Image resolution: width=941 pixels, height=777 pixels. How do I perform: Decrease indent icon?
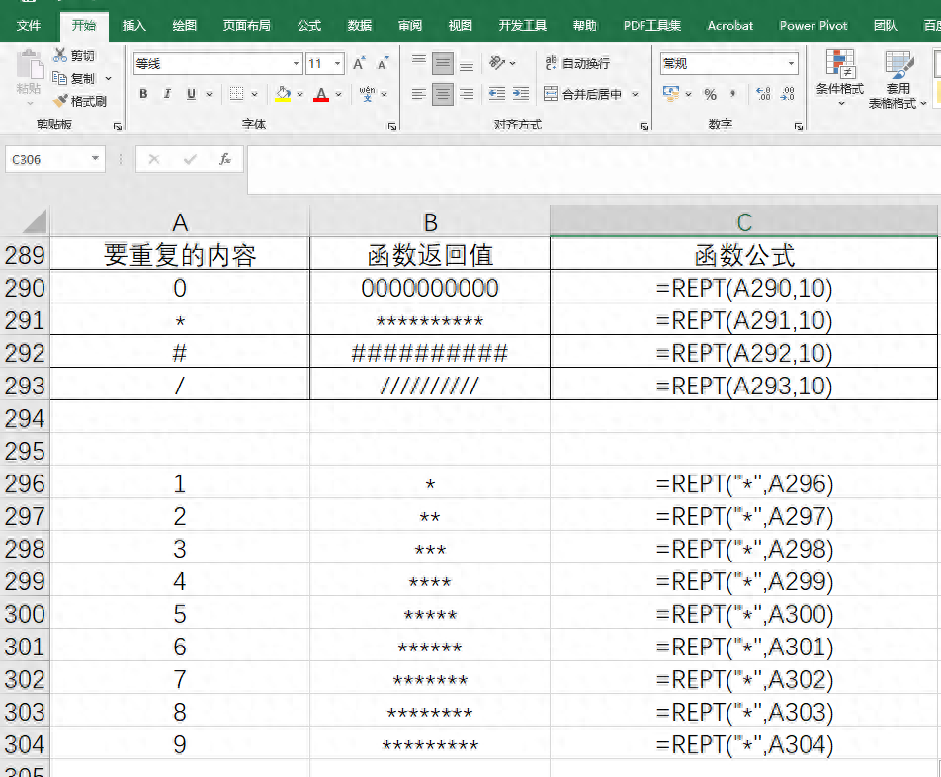(497, 94)
